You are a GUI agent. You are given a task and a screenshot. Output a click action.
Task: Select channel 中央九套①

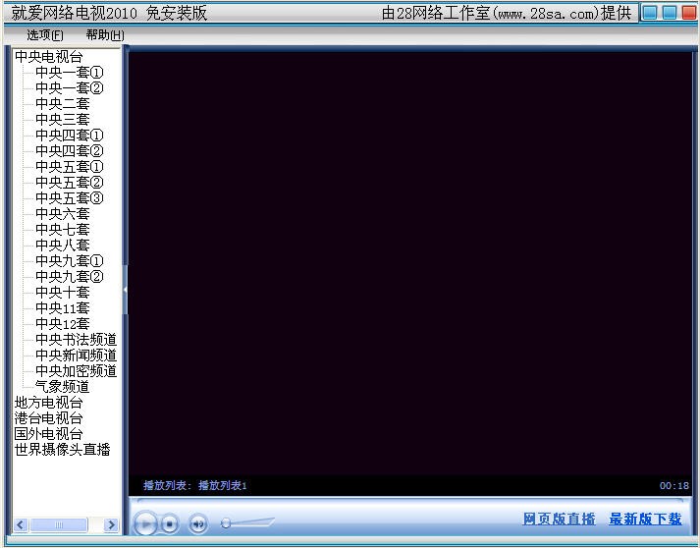tap(69, 261)
